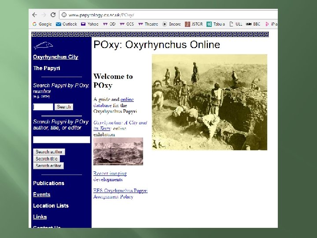
Task: Open the OD bookmark
Action: point(109,24)
